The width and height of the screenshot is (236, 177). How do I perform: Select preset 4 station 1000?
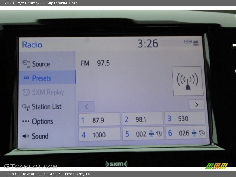pyautogui.click(x=100, y=135)
